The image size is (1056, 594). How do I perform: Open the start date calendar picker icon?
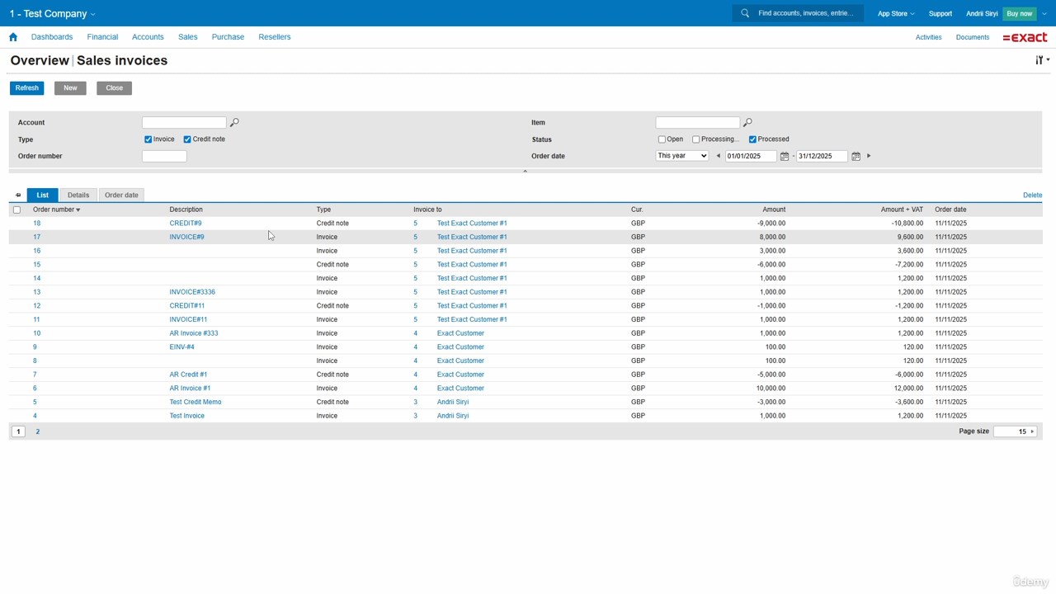[785, 156]
